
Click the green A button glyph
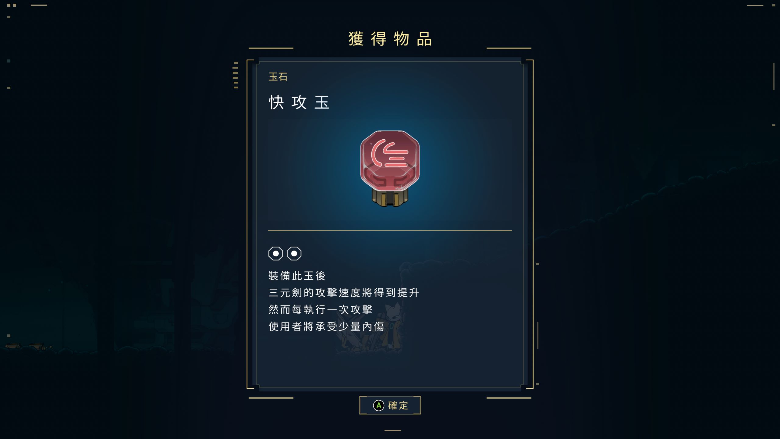tap(379, 405)
